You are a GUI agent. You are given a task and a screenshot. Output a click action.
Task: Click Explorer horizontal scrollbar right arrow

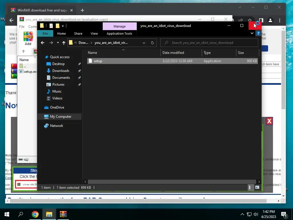coord(259,182)
